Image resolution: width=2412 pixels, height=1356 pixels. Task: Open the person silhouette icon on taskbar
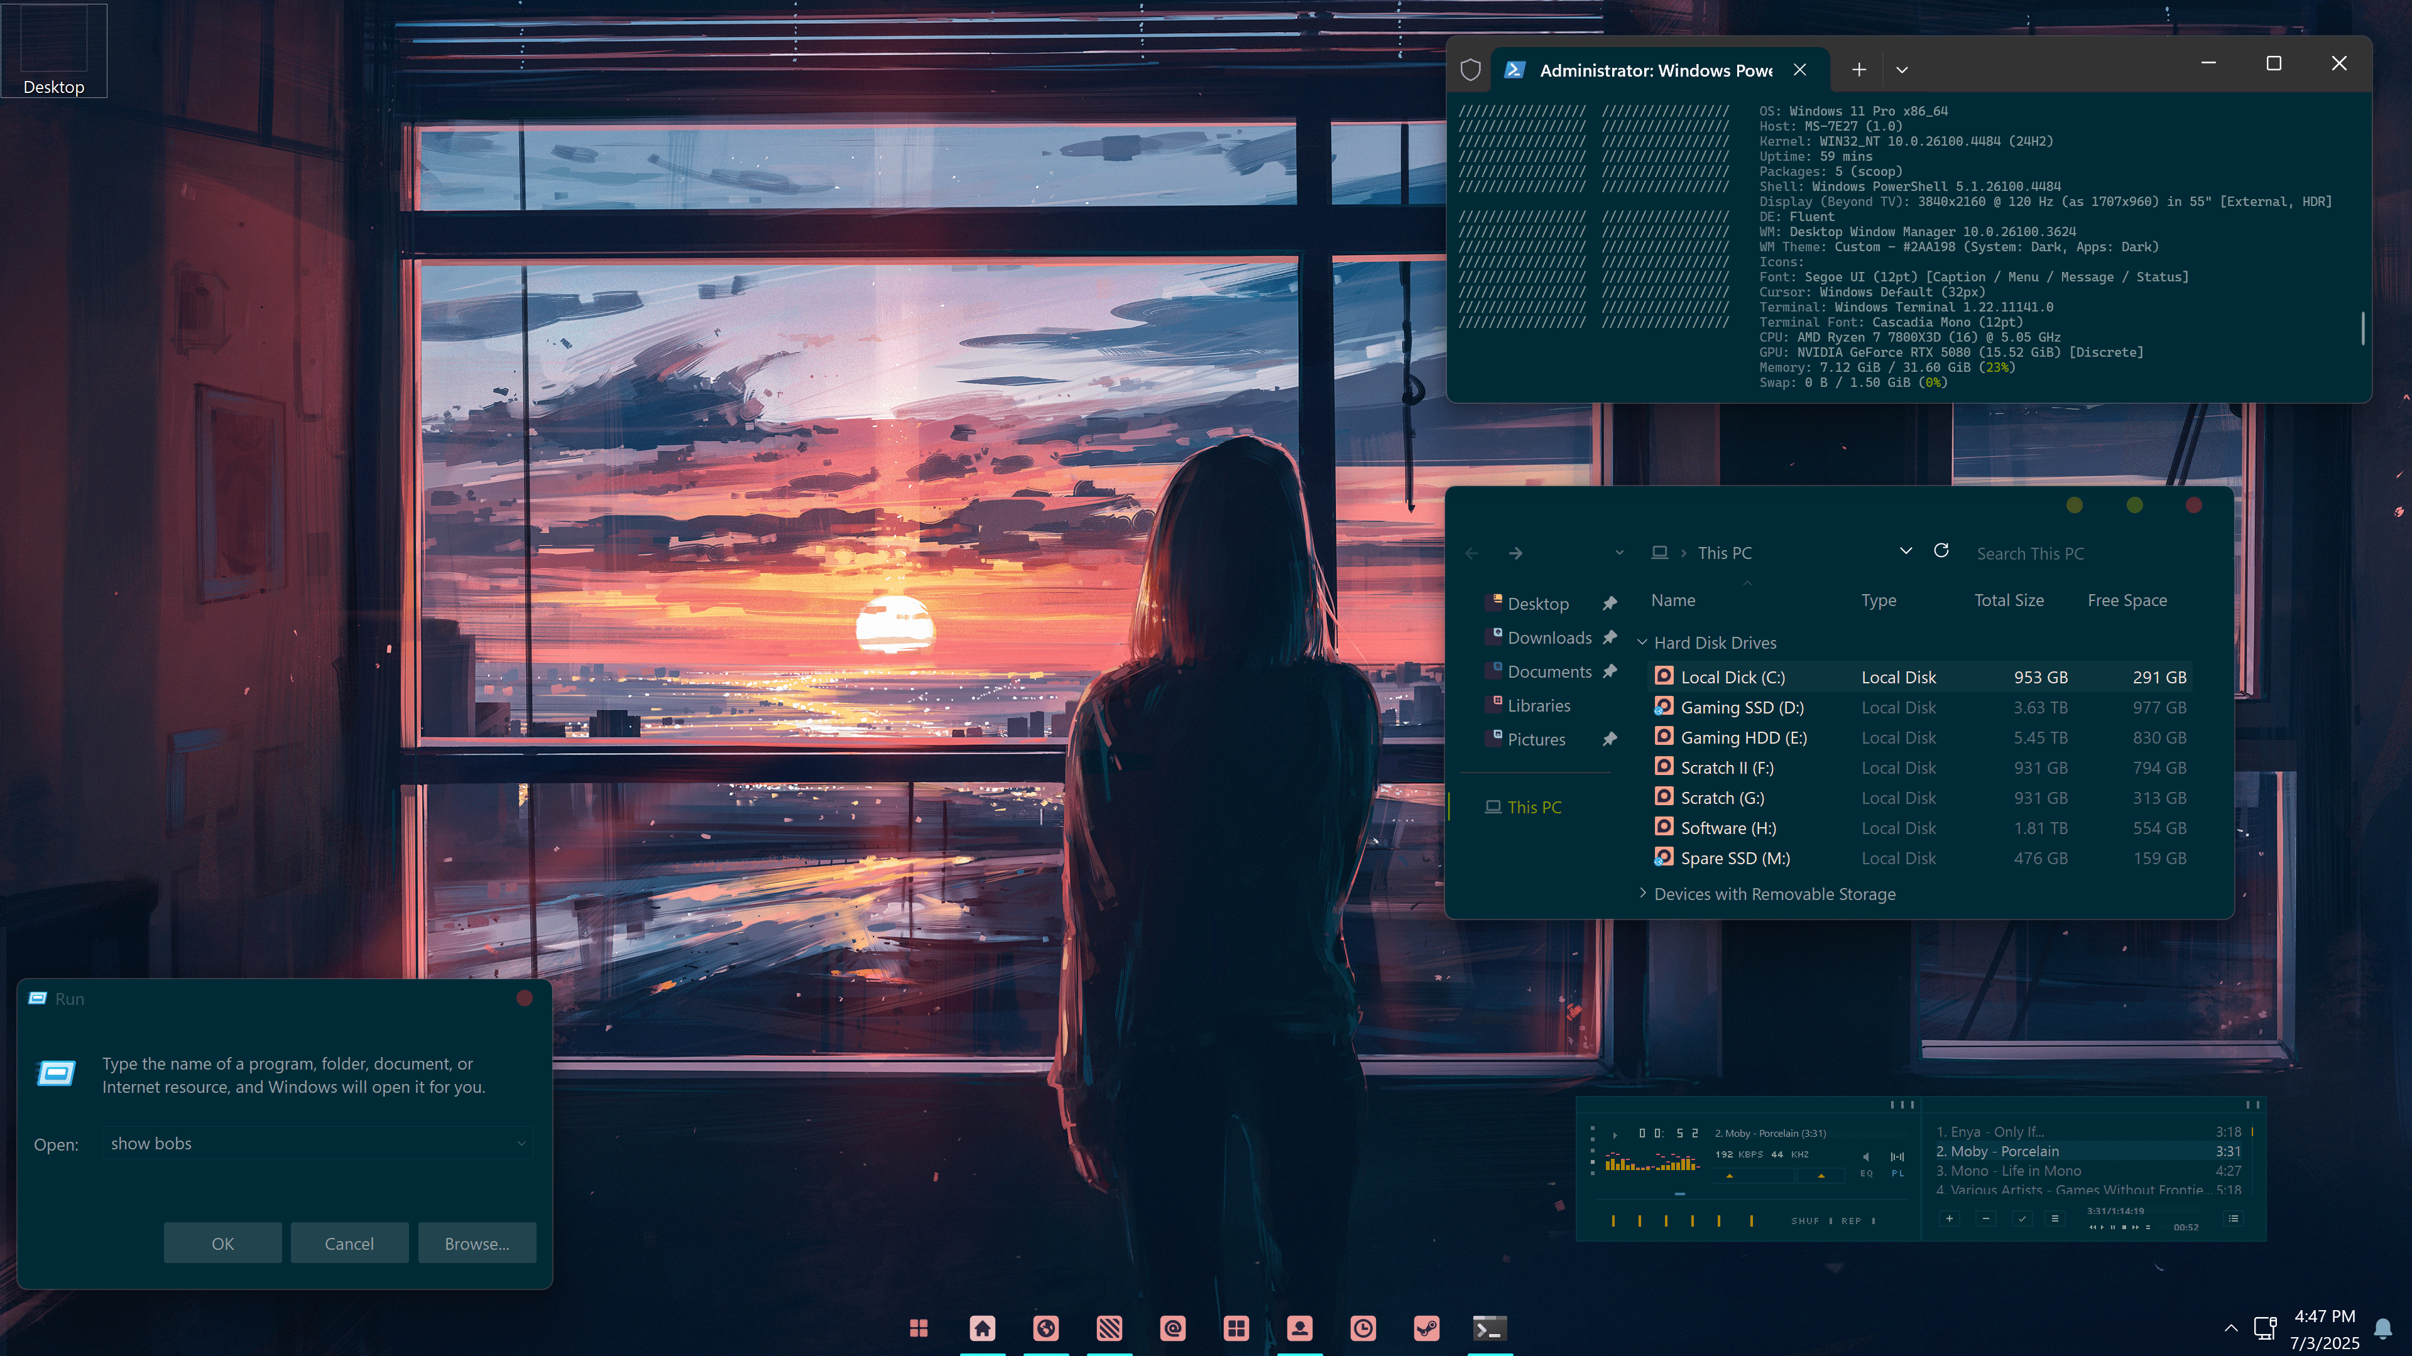coord(1300,1328)
